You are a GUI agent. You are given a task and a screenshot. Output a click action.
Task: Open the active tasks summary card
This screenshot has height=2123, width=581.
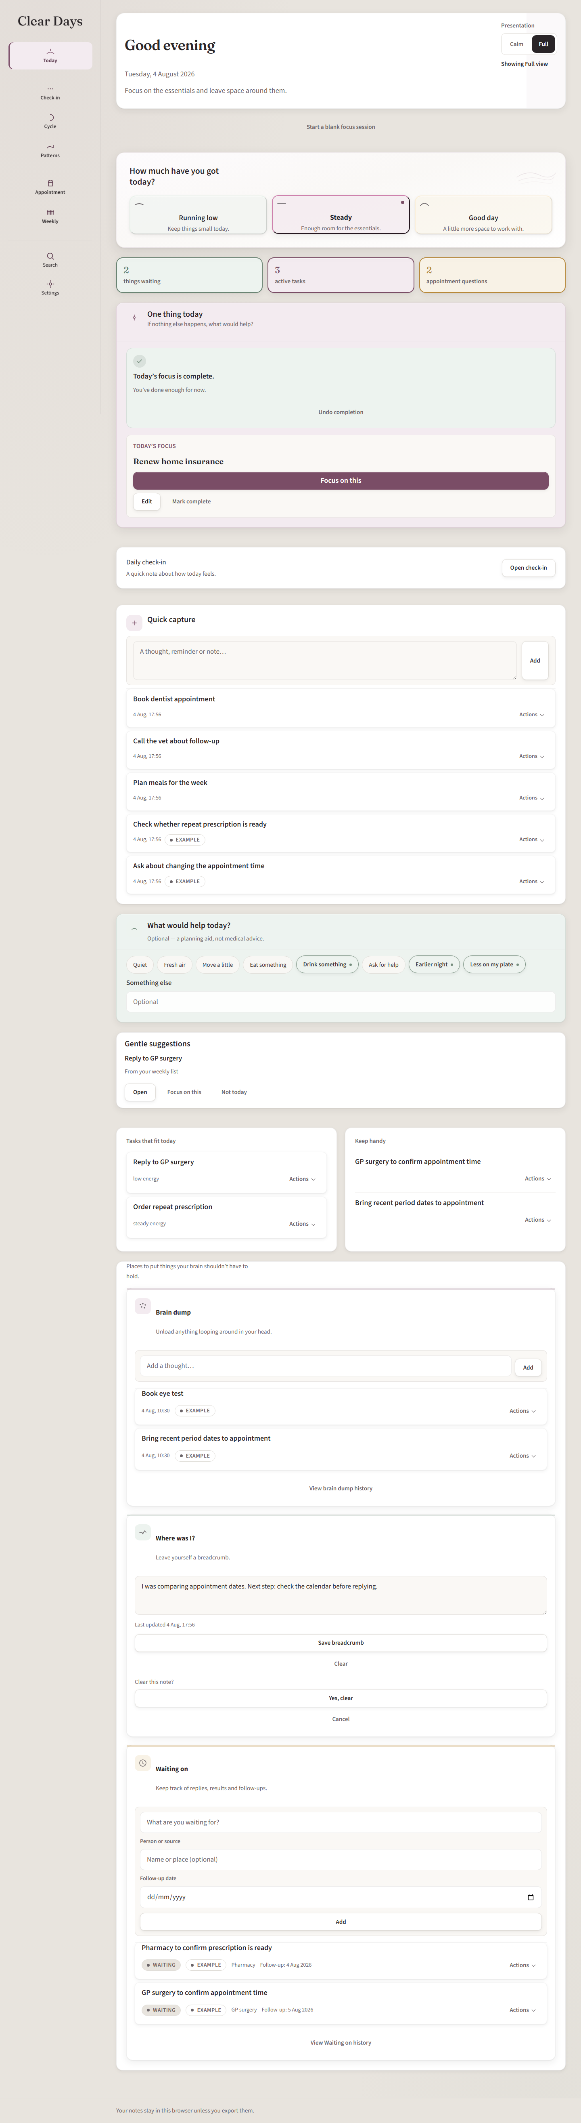pos(341,274)
